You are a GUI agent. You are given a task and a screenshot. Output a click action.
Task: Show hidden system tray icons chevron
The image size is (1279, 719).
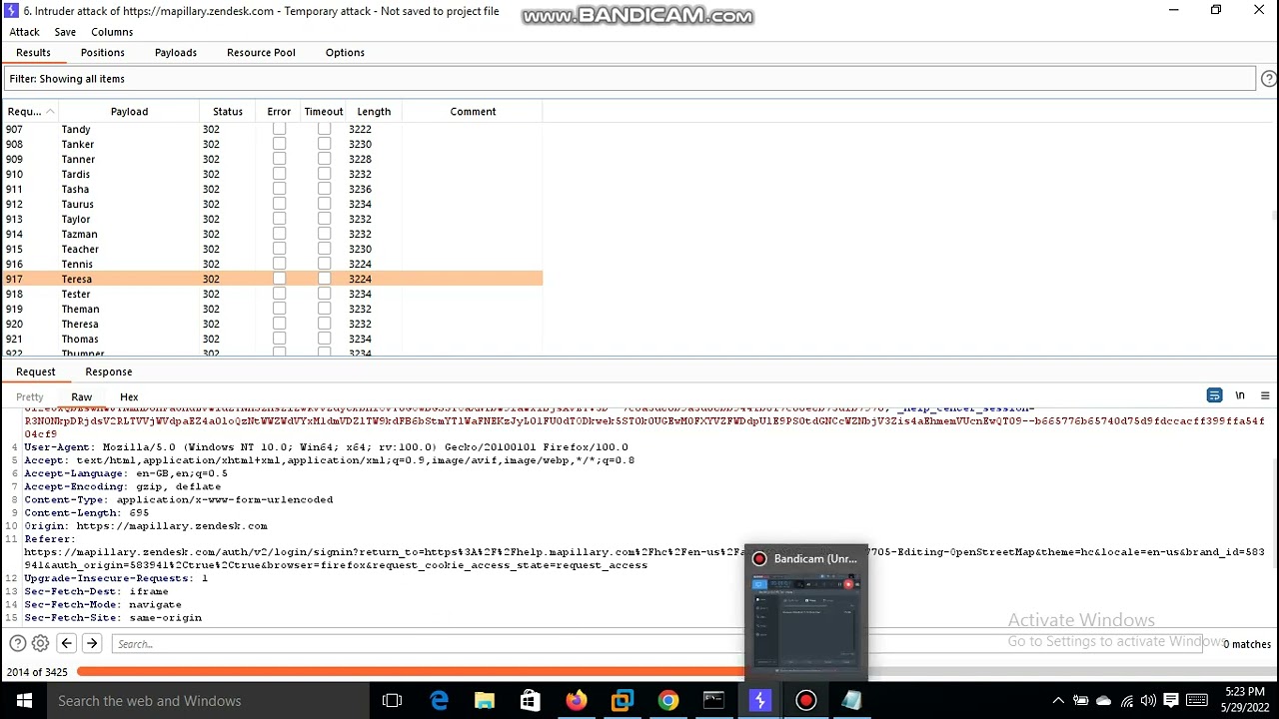pyautogui.click(x=1058, y=701)
